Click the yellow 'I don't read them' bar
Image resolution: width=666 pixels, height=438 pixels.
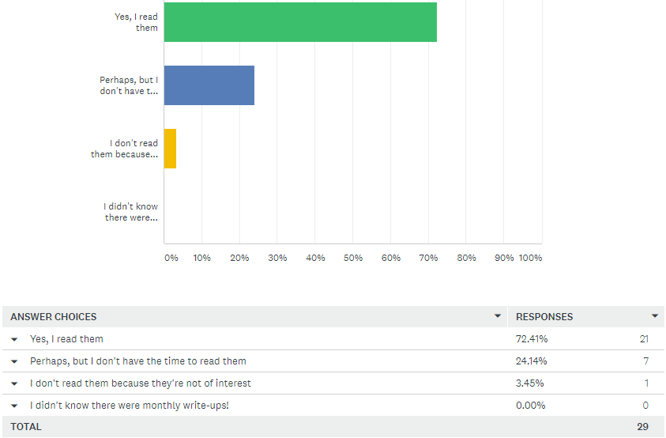170,149
